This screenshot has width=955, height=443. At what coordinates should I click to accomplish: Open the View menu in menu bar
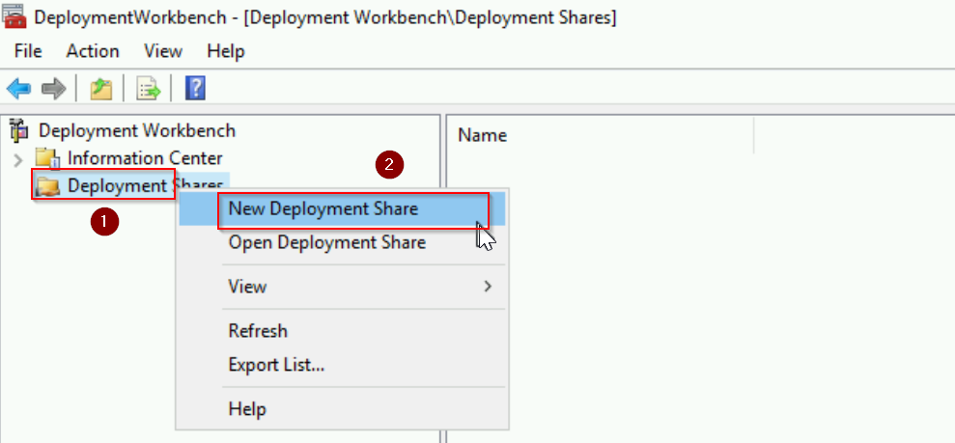click(162, 51)
